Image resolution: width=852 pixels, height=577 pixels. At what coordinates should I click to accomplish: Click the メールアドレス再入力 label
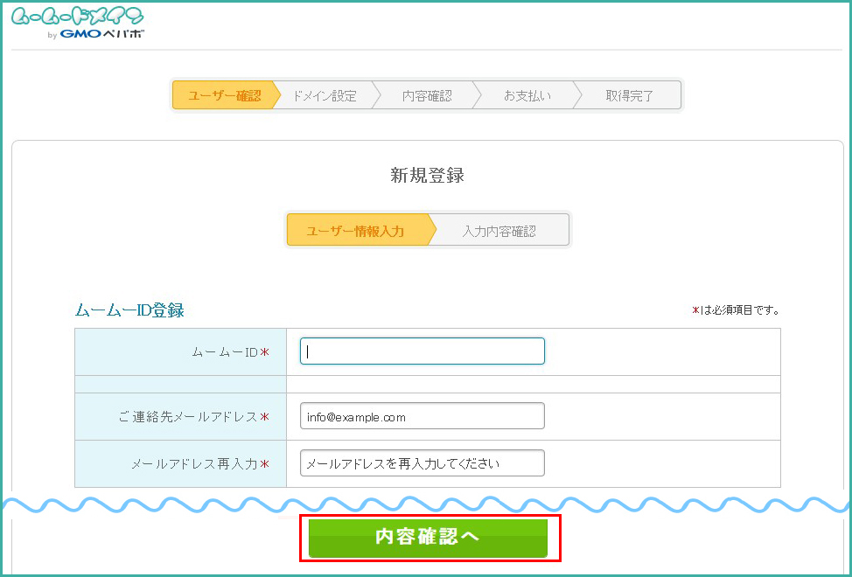193,464
